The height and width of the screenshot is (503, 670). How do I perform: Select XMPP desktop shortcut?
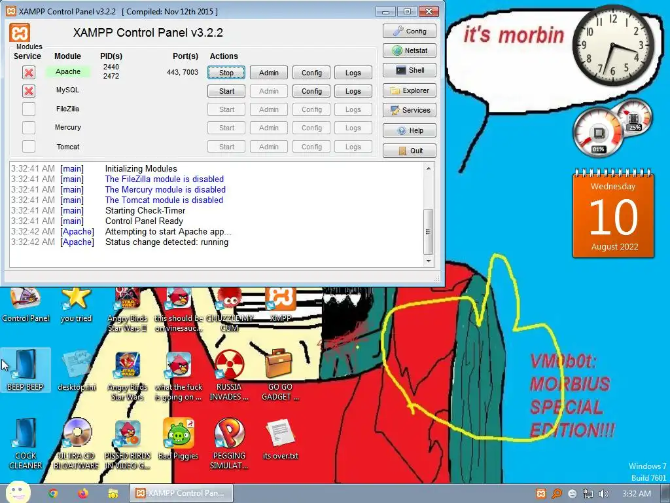coord(280,305)
